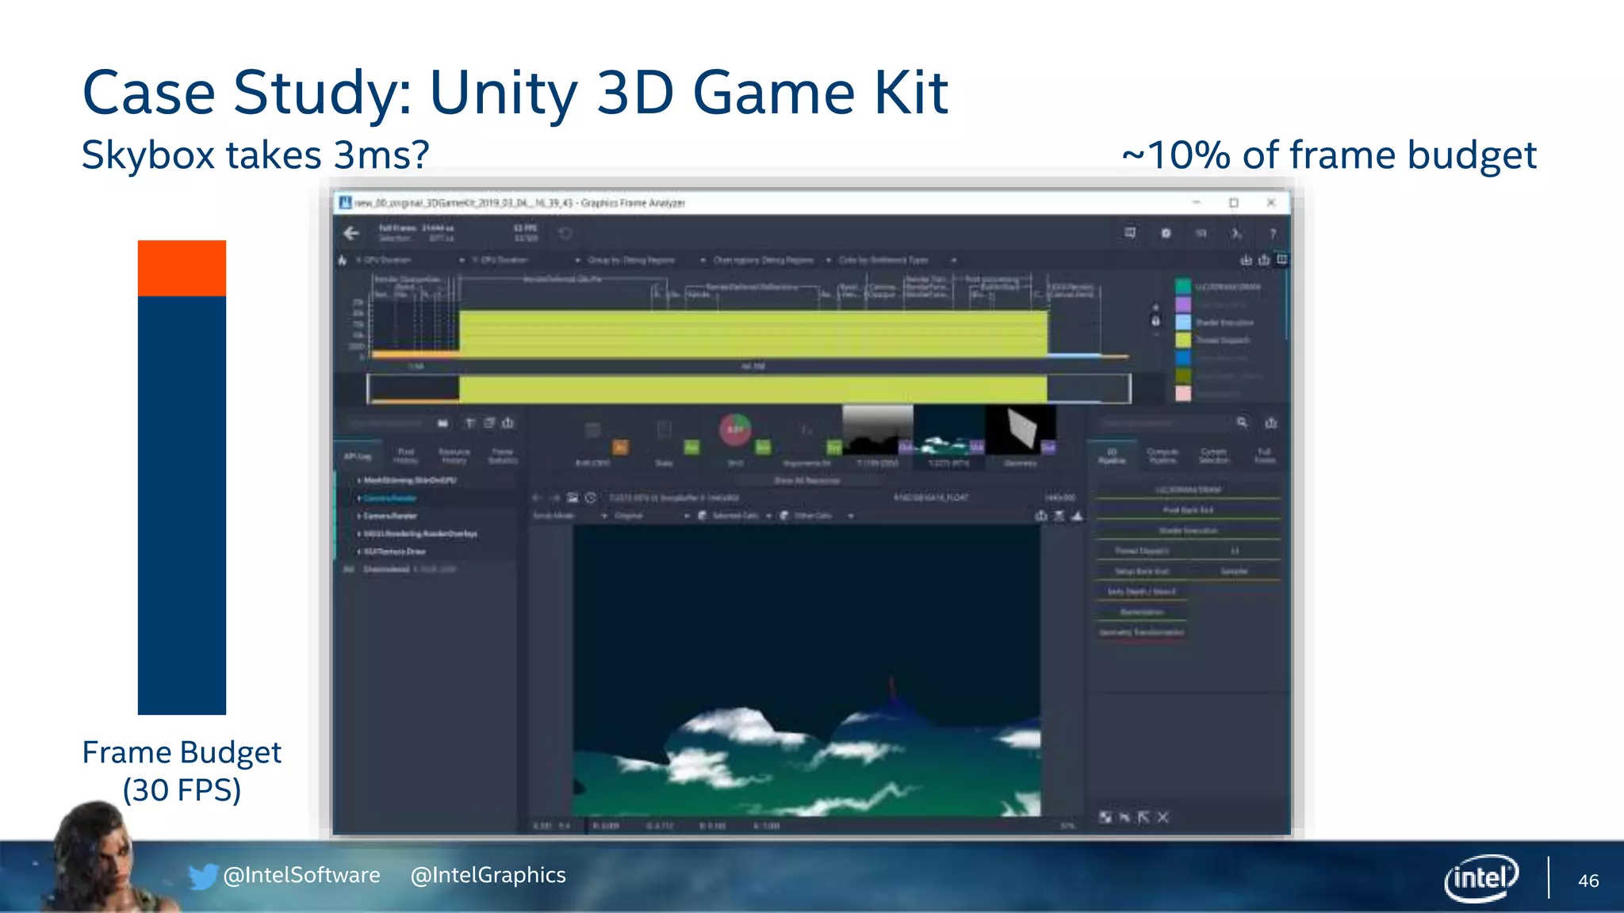Click the @IntelSoftware Twitter handle on the slide
Screen dimensions: 1624x913
click(301, 875)
